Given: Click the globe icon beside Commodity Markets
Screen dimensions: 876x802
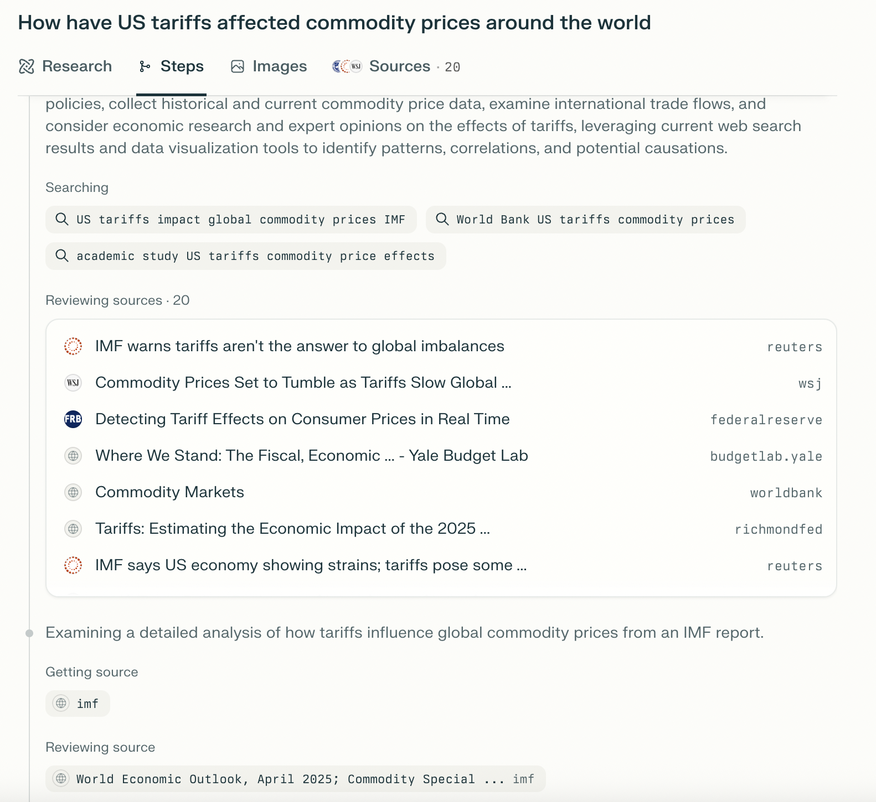Looking at the screenshot, I should pyautogui.click(x=73, y=492).
